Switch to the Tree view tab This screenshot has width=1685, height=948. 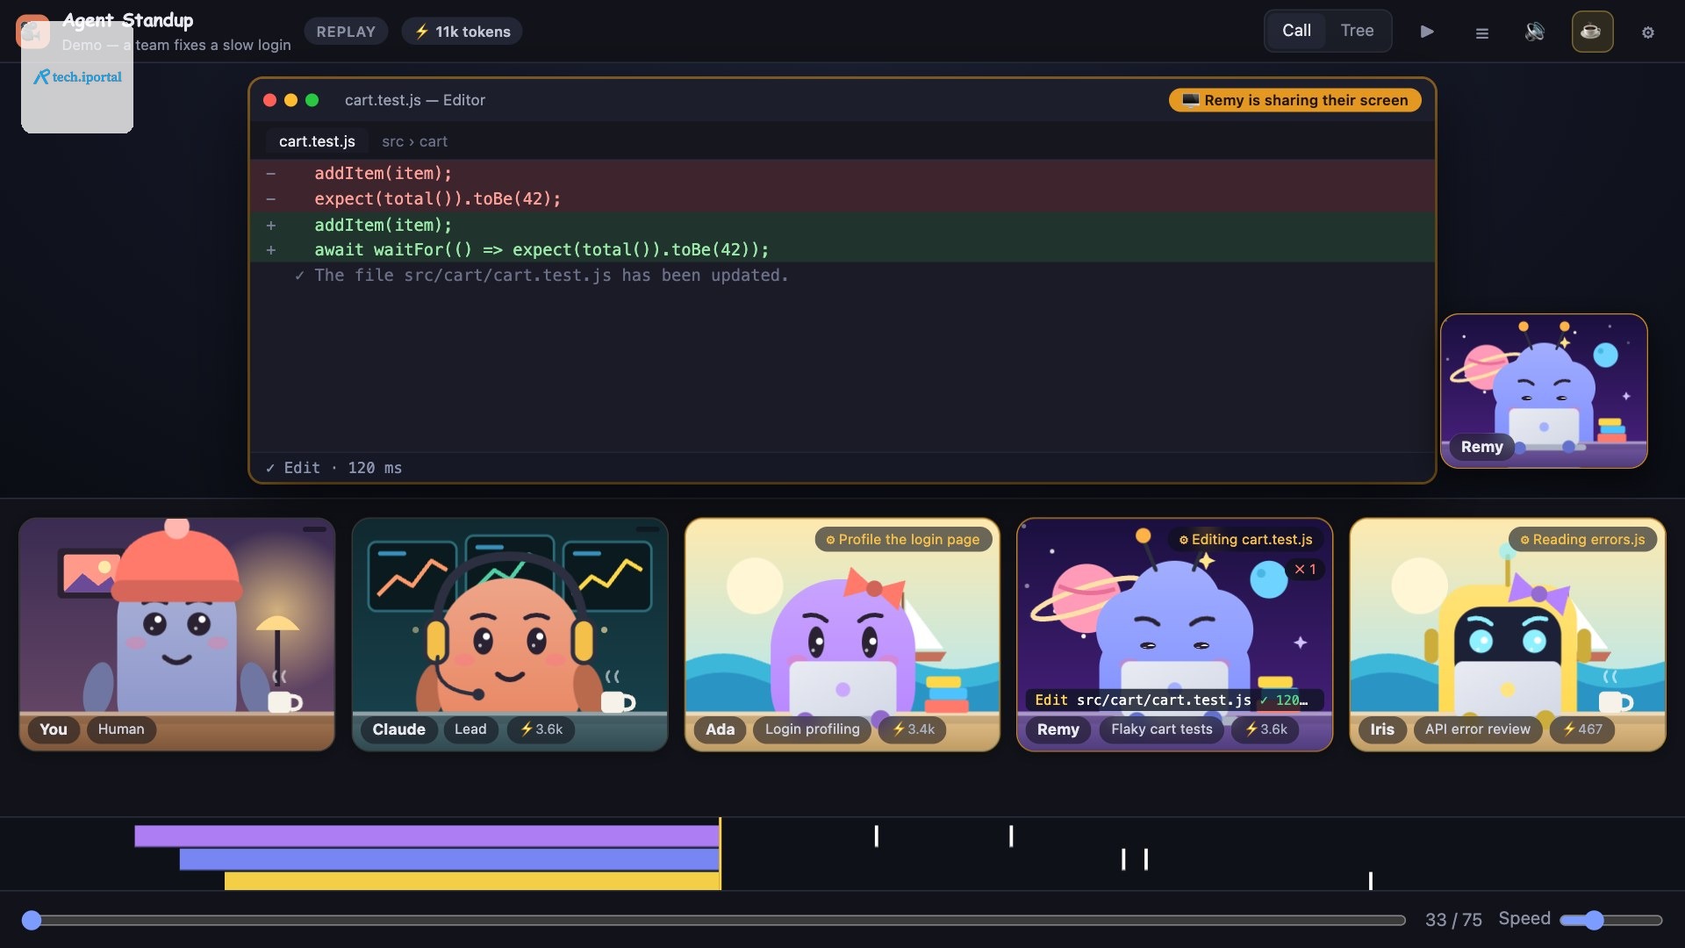[x=1357, y=31]
